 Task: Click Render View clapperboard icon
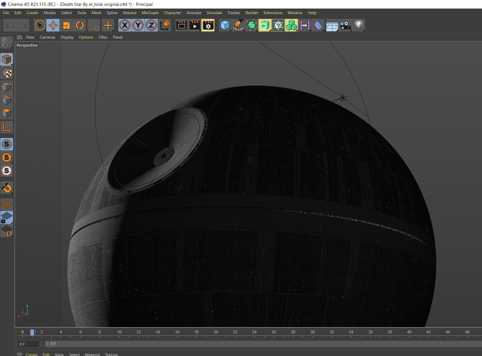182,25
